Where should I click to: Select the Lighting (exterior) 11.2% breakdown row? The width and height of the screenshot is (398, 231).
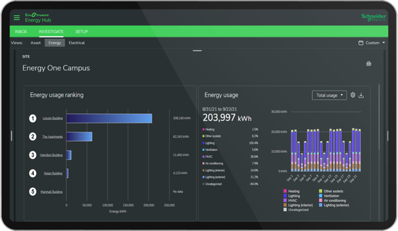(x=230, y=178)
